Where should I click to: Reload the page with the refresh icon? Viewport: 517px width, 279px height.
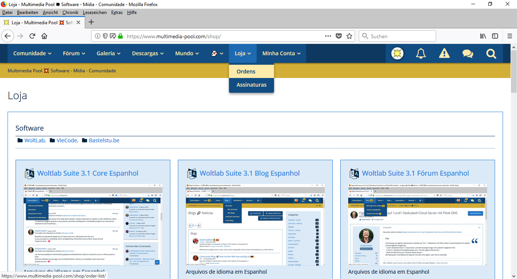(33, 36)
